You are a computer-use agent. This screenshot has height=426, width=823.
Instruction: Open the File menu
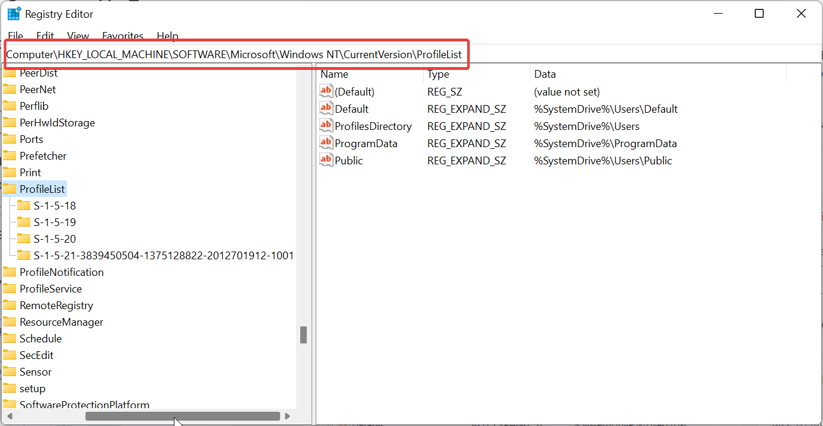(16, 36)
